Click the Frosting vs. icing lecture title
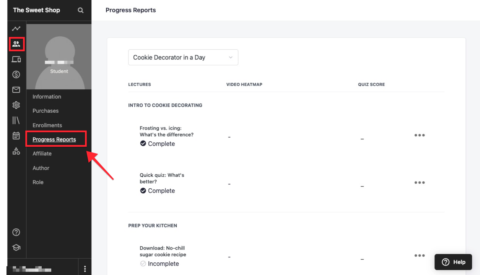The width and height of the screenshot is (480, 275). (167, 131)
